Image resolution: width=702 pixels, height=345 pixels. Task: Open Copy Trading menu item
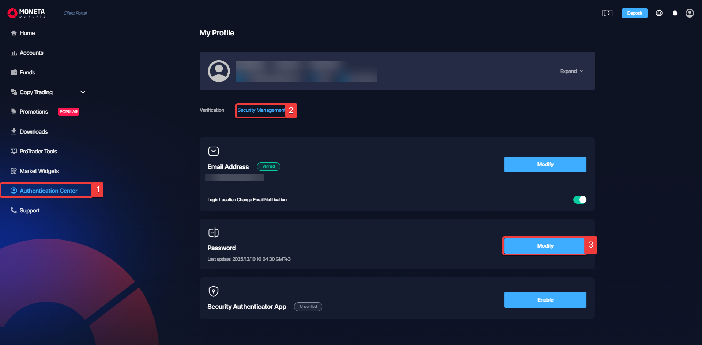pos(36,92)
